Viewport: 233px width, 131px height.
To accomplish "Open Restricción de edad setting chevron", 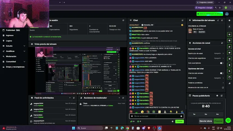I will click(223, 53).
